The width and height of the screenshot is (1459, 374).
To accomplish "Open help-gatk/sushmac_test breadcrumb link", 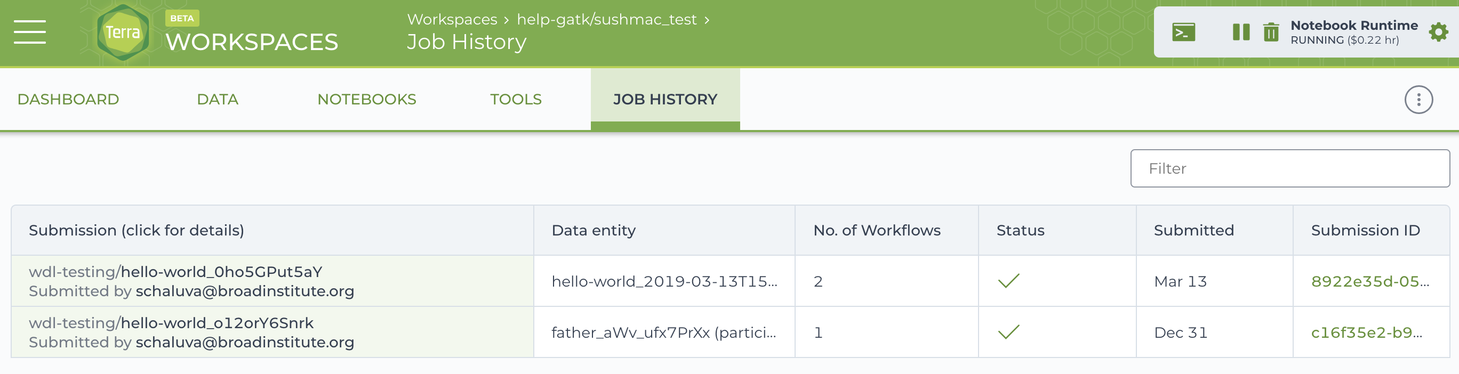I will pos(607,19).
